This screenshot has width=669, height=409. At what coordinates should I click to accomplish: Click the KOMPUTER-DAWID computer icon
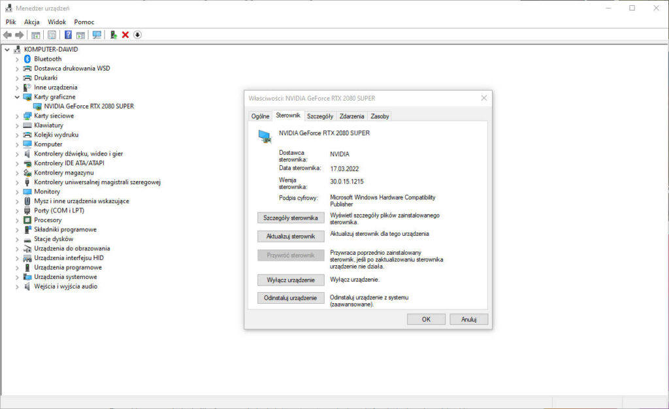coord(17,50)
